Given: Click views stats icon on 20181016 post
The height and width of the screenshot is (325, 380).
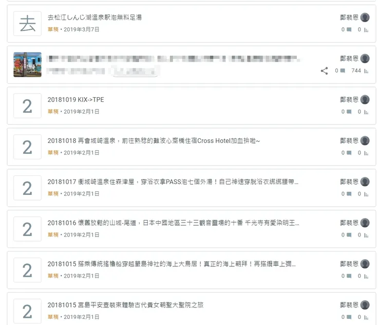Looking at the screenshot, I should (366, 235).
